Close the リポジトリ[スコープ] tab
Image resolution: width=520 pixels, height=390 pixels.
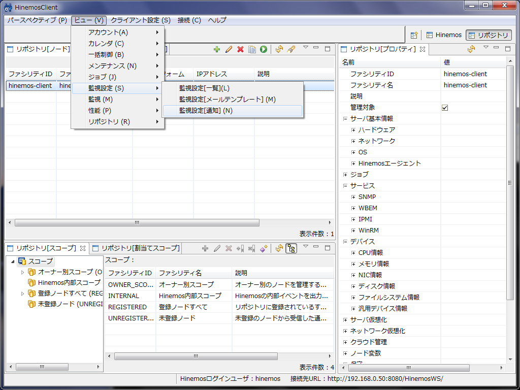coord(83,248)
